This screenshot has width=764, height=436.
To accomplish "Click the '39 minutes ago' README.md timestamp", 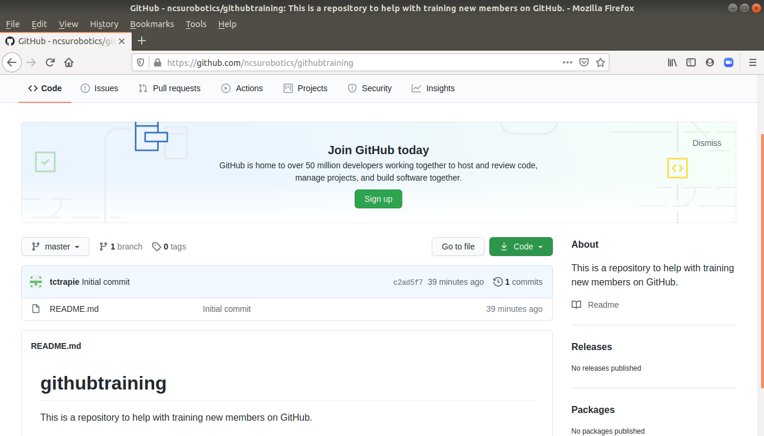I will [514, 309].
